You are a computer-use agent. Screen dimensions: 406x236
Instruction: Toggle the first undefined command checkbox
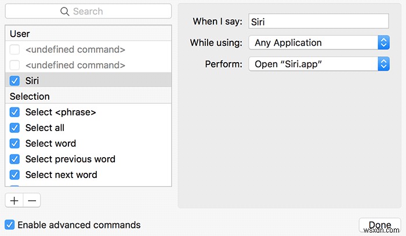[x=14, y=49]
